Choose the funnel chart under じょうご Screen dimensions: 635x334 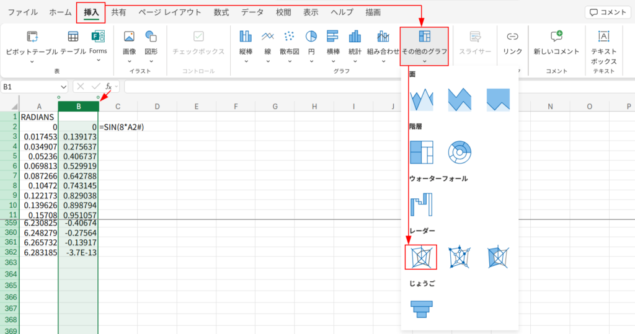click(421, 307)
